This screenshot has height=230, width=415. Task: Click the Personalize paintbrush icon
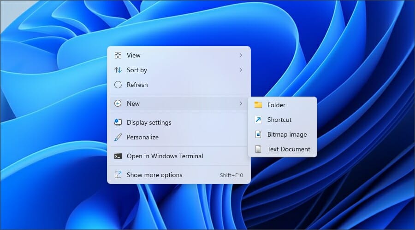[118, 137]
